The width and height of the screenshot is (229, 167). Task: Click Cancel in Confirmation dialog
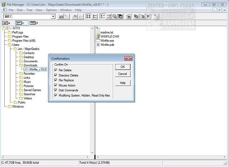click(123, 74)
